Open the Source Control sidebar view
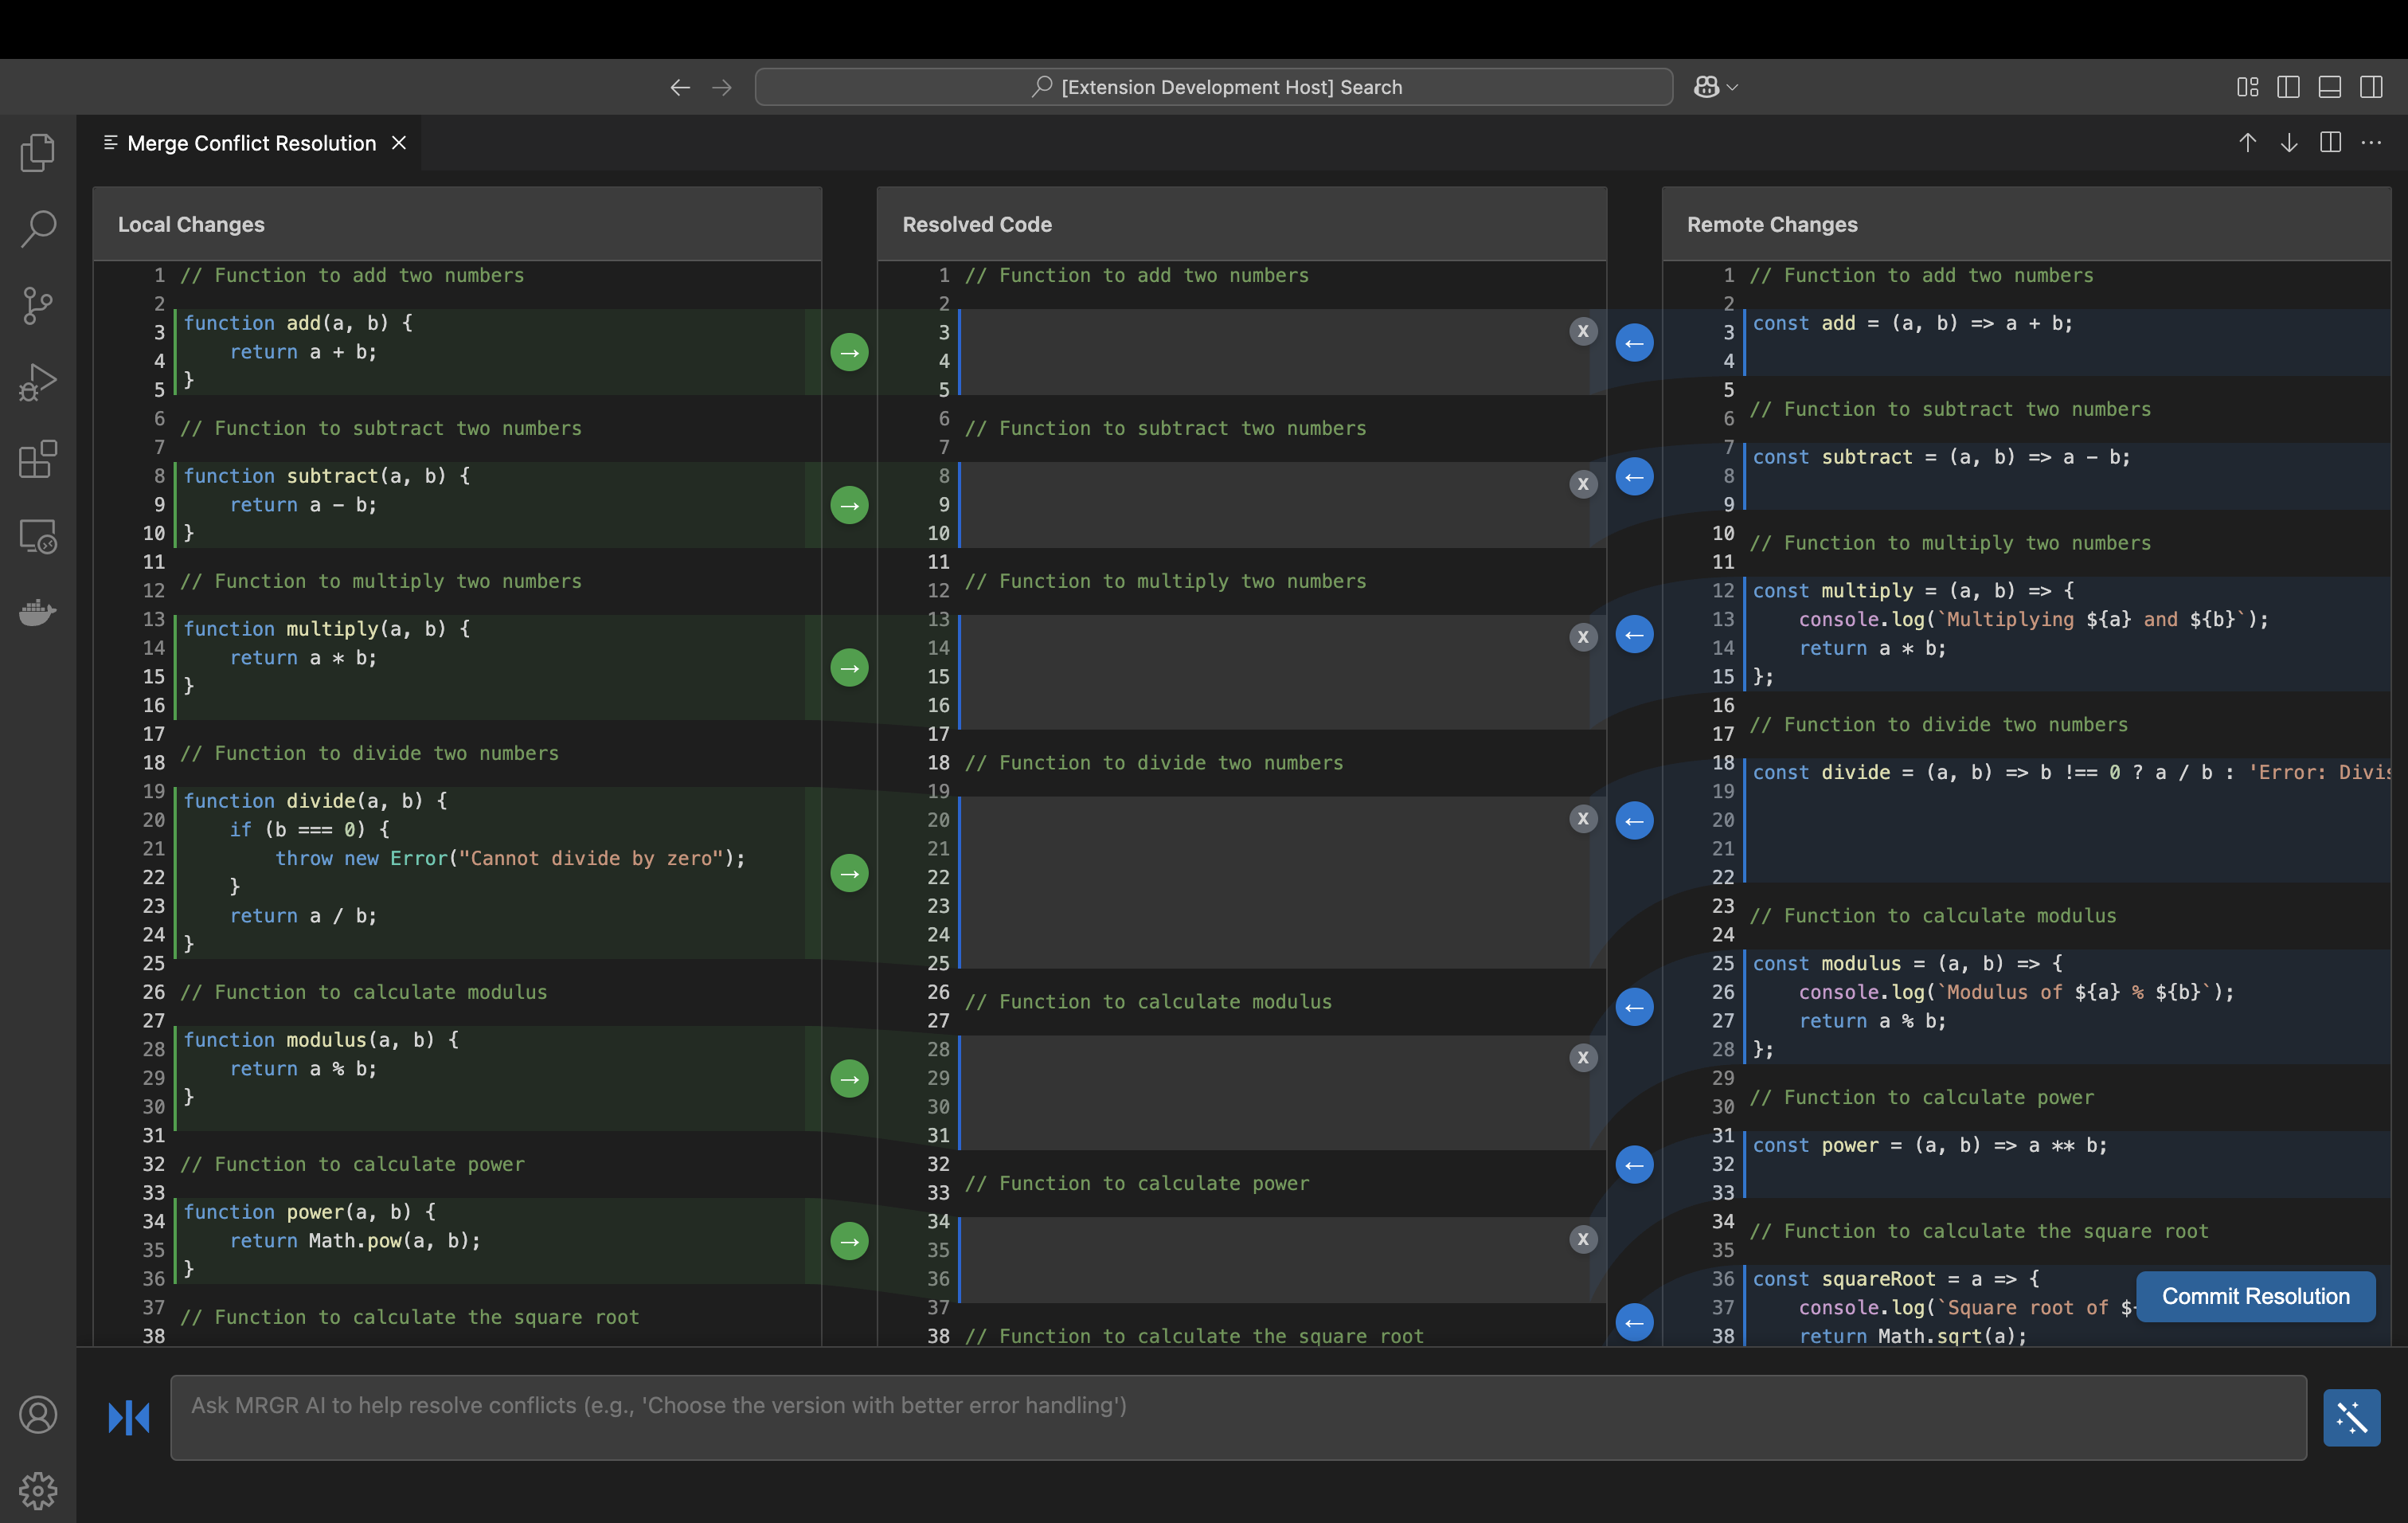The width and height of the screenshot is (2408, 1523). coord(37,305)
